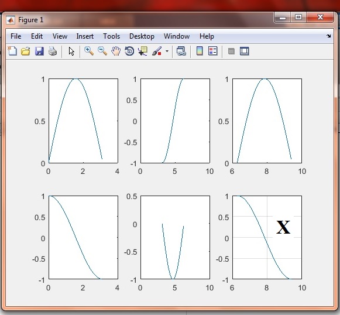
Task: Enable the Rotate 3D tool
Action: (x=129, y=52)
